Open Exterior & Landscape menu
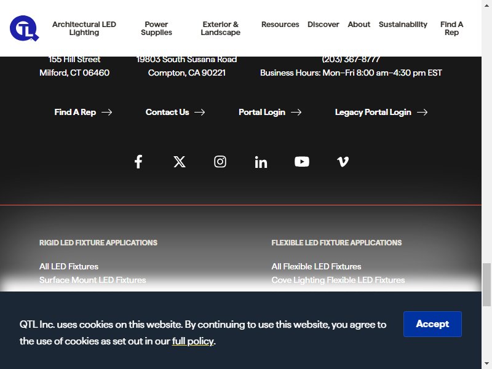Viewport: 492px width, 369px height. [221, 28]
